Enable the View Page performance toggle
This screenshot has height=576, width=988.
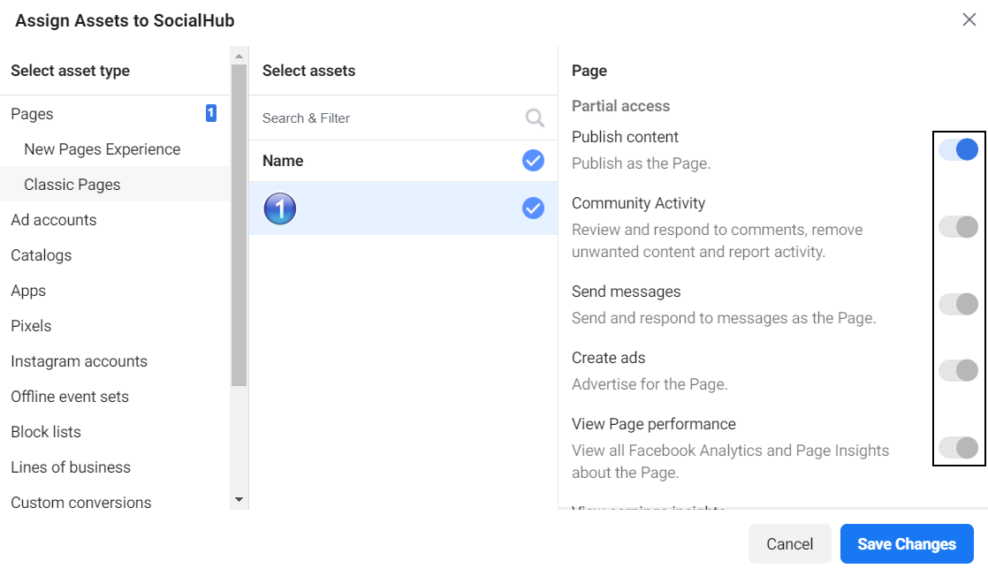(x=958, y=448)
